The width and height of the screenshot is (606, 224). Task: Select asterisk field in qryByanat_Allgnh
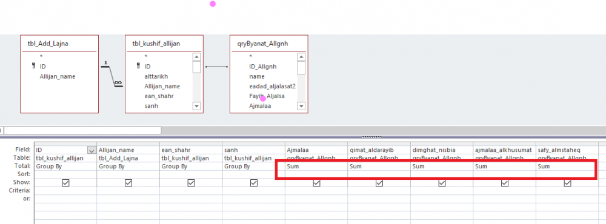(251, 57)
